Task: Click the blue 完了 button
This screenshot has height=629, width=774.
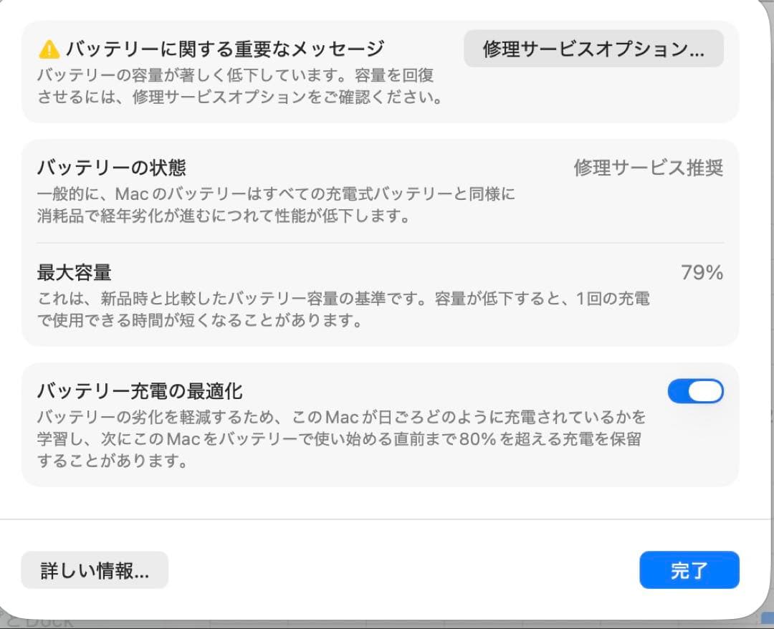Action: pos(689,570)
